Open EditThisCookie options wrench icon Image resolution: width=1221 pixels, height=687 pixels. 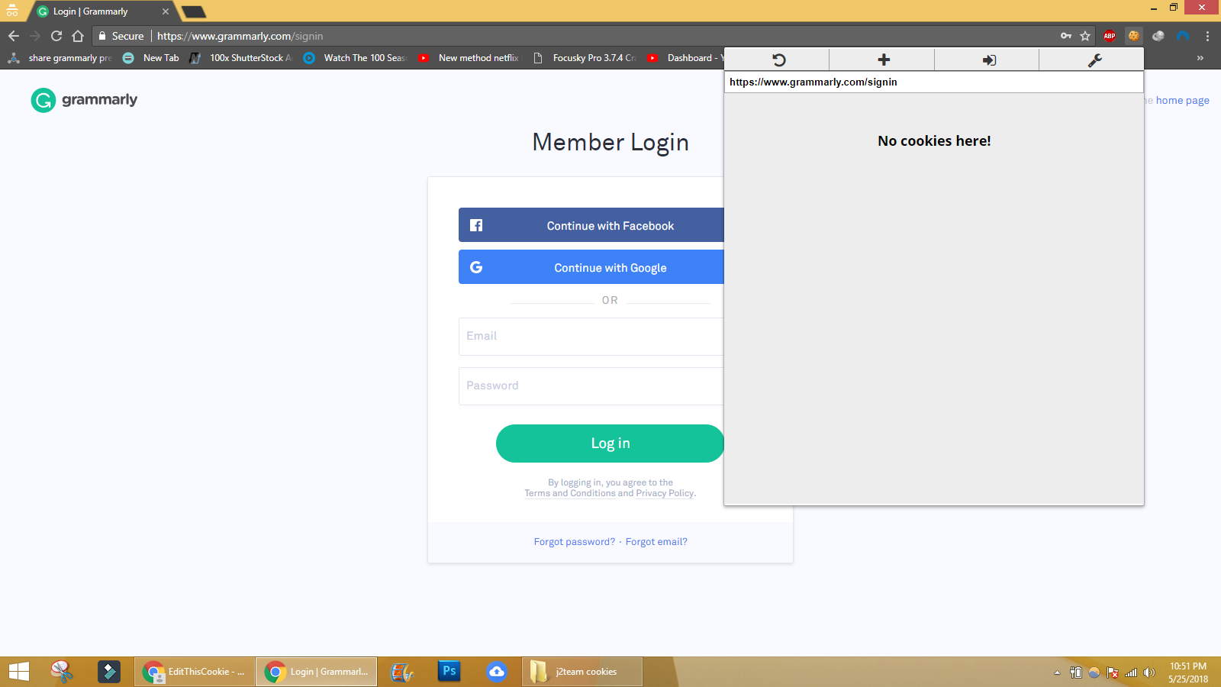coord(1094,60)
